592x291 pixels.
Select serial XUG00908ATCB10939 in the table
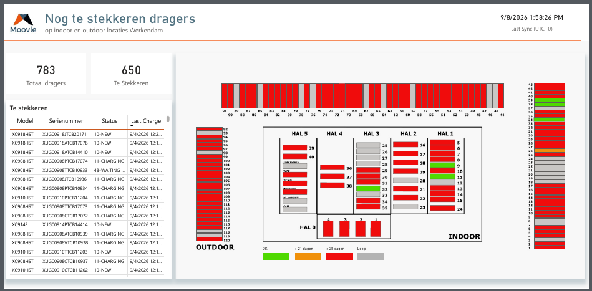click(64, 234)
